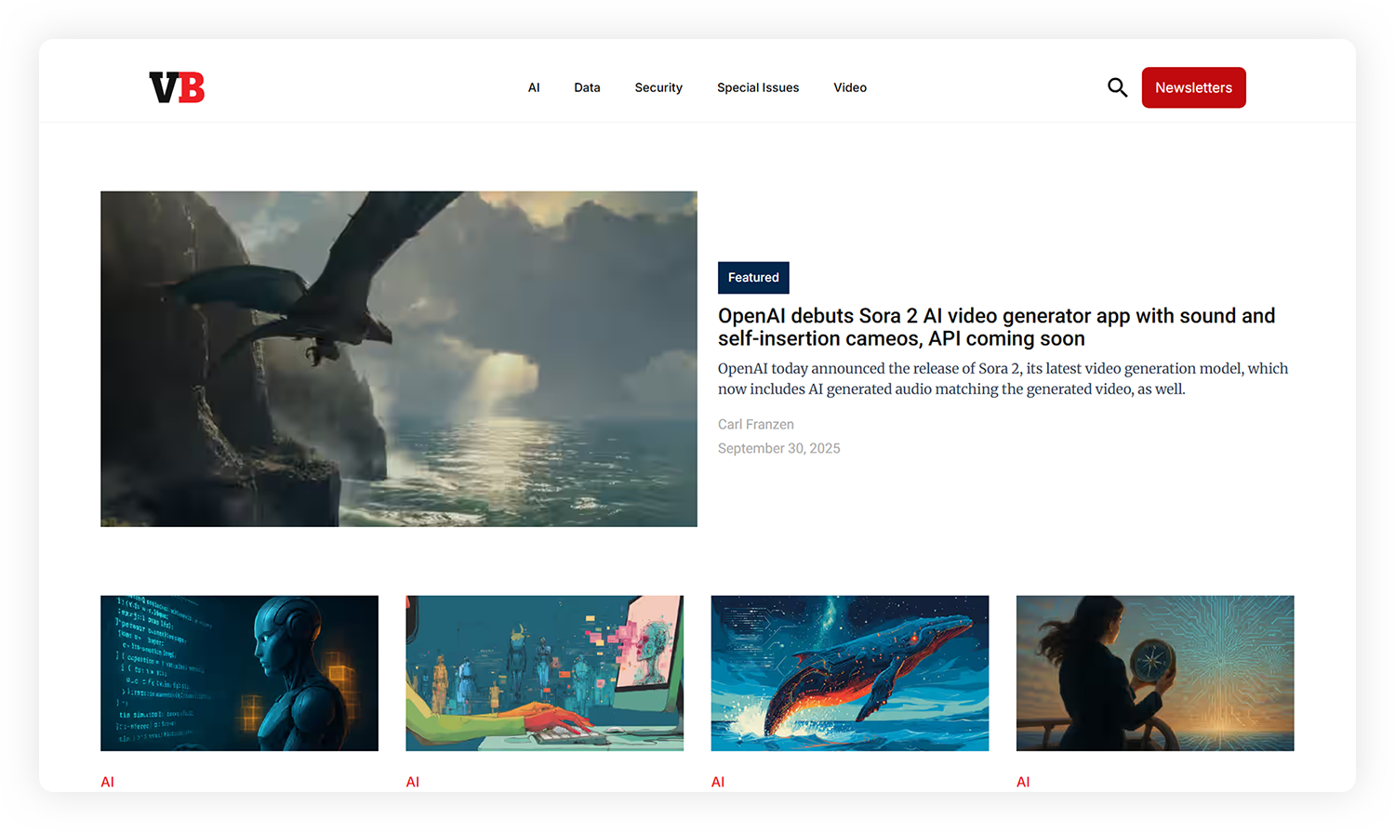
Task: Open search with the magnifying glass icon
Action: [x=1117, y=87]
